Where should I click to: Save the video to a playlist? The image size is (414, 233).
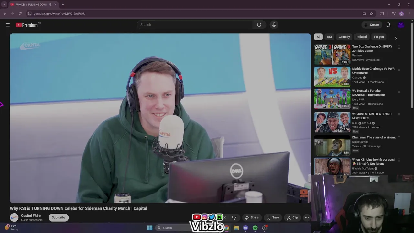[x=272, y=217]
